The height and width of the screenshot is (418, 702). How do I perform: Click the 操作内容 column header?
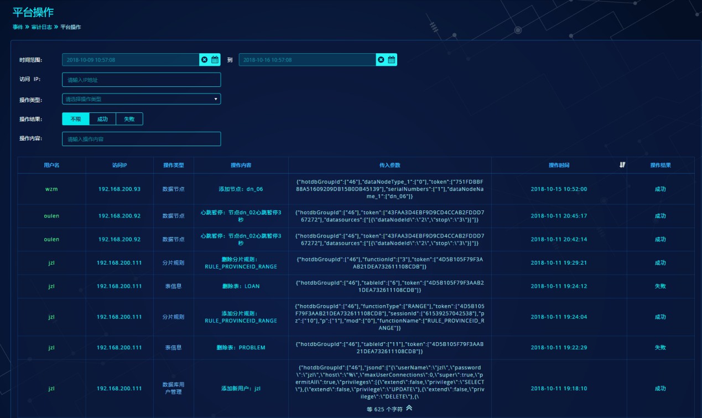point(241,165)
